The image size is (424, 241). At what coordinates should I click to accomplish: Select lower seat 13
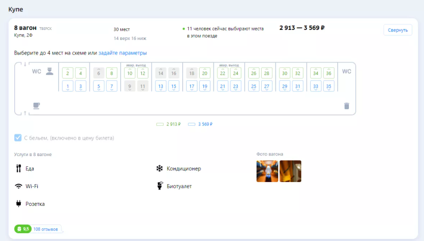(x=161, y=86)
